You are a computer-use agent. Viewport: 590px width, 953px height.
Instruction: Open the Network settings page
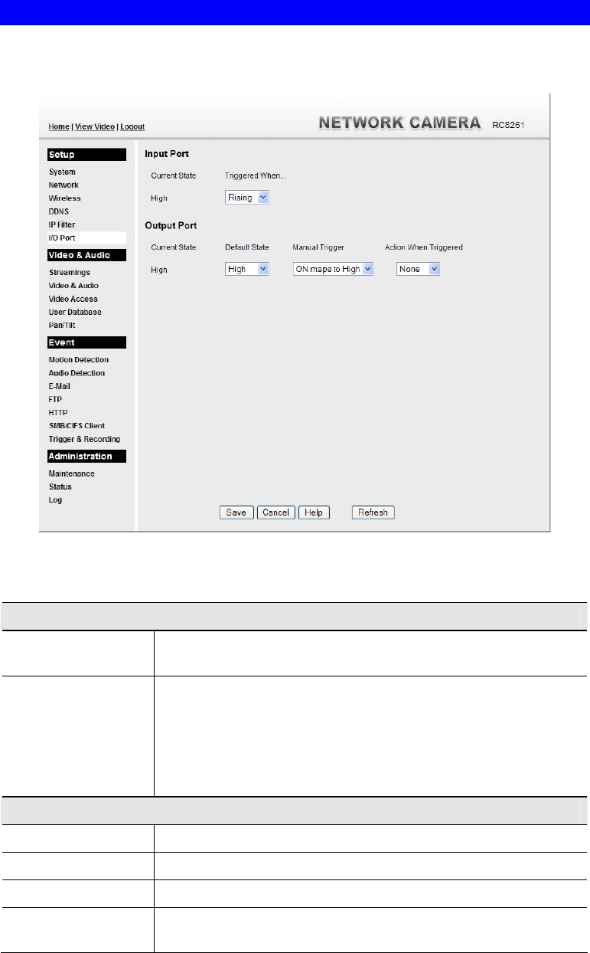64,185
